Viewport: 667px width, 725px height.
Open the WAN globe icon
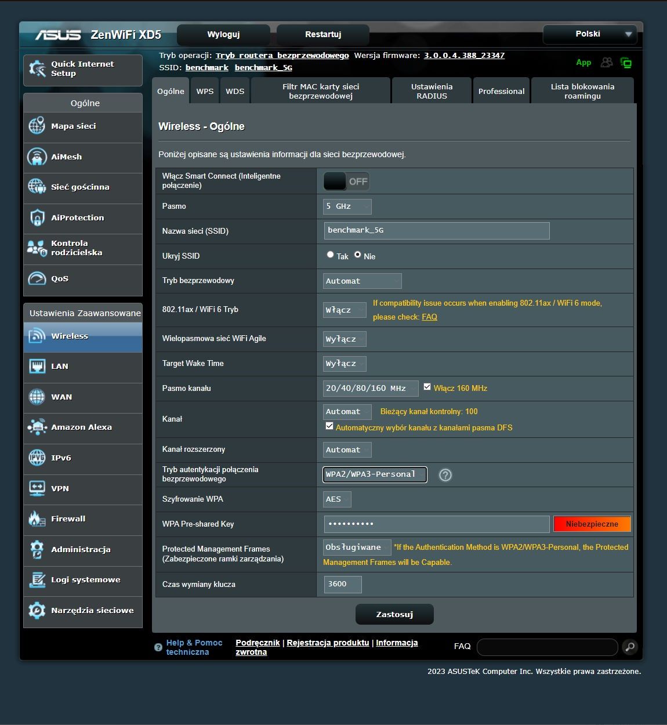tap(37, 397)
